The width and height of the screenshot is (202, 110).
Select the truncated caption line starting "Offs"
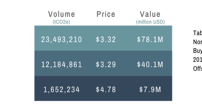(x=197, y=68)
